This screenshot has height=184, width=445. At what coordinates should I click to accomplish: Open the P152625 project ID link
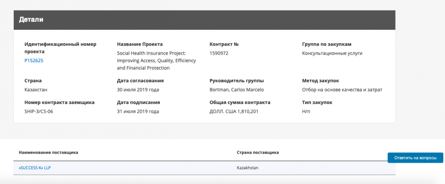coord(34,60)
